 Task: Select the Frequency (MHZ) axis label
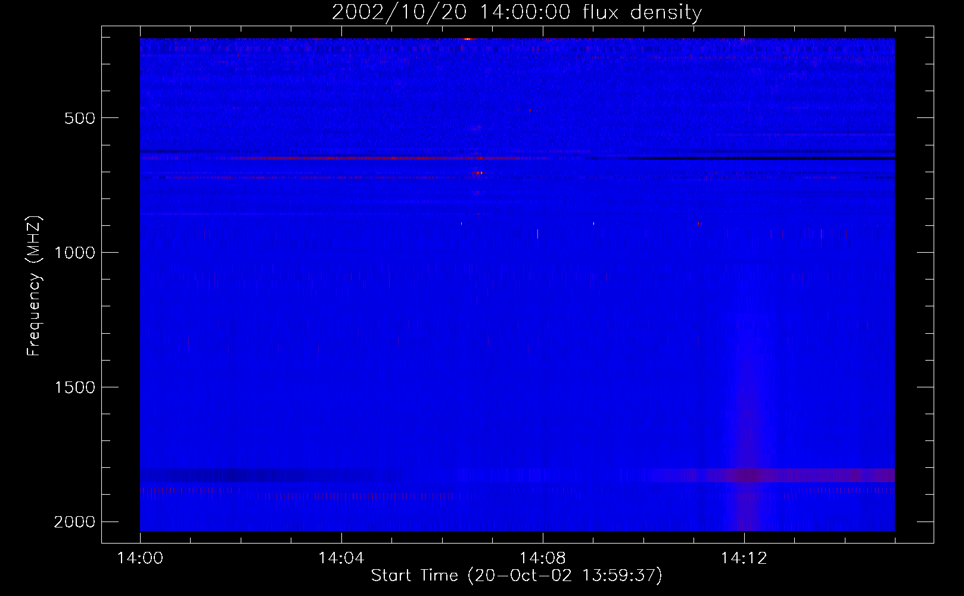[x=33, y=286]
